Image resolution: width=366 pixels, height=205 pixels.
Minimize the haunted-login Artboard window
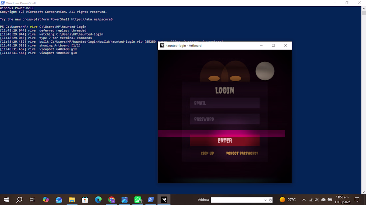261,45
